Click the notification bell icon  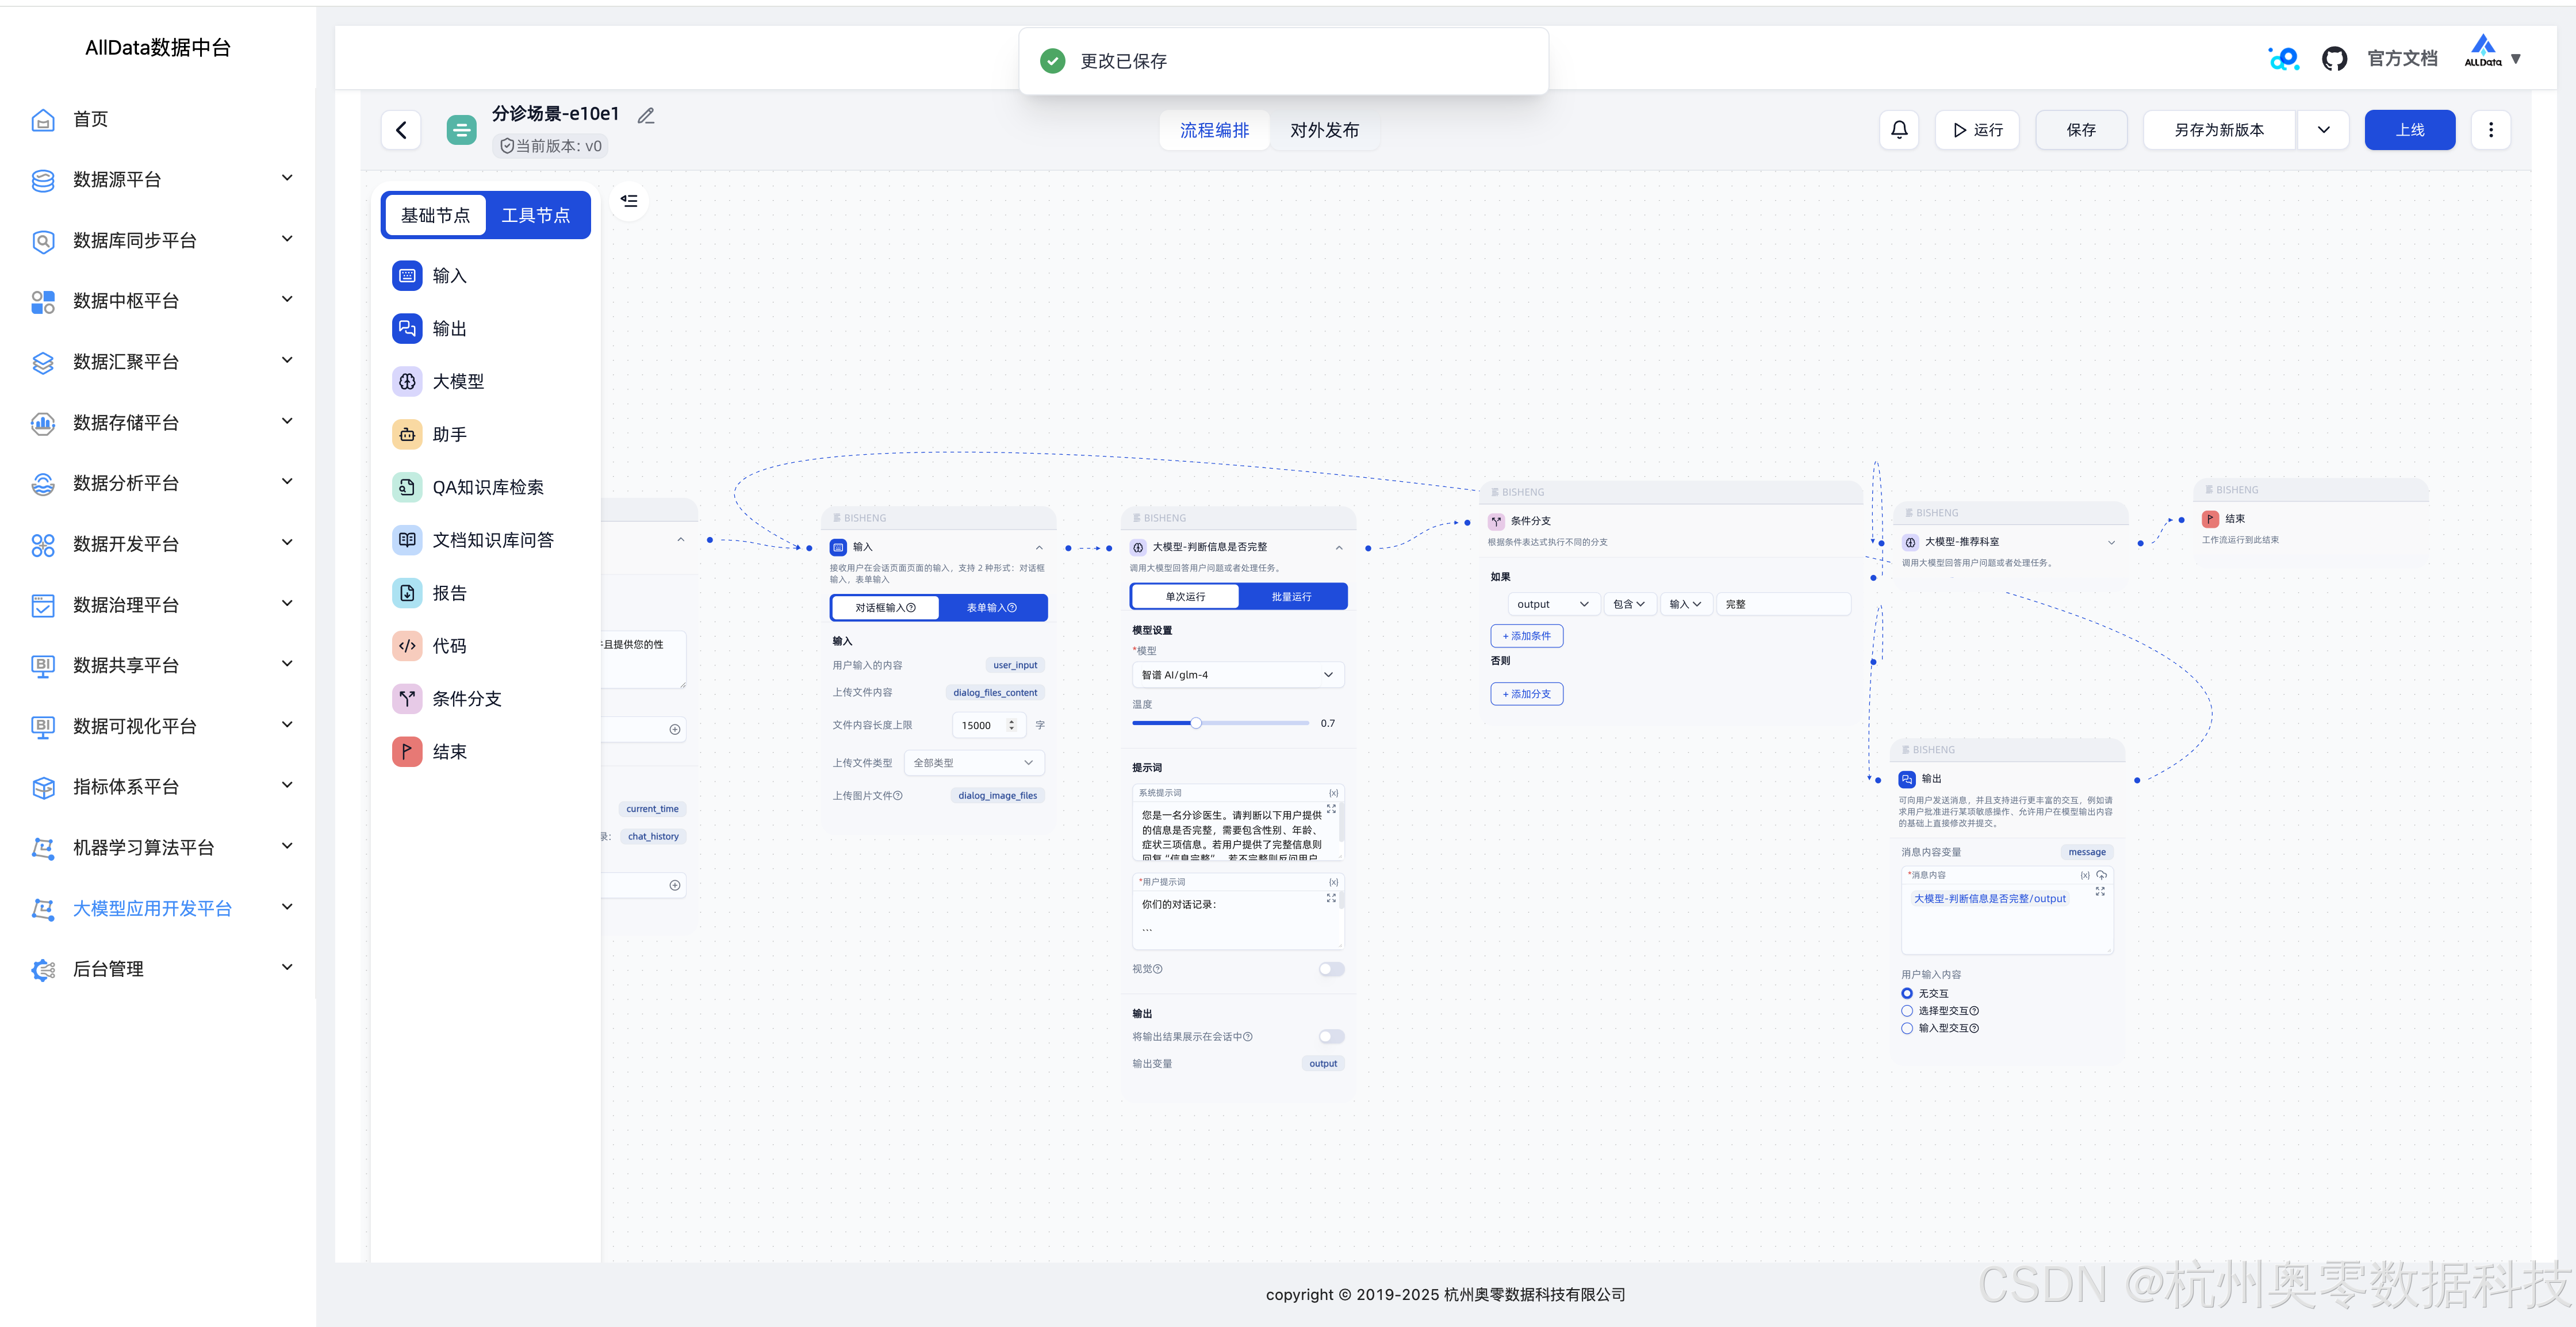point(1898,130)
